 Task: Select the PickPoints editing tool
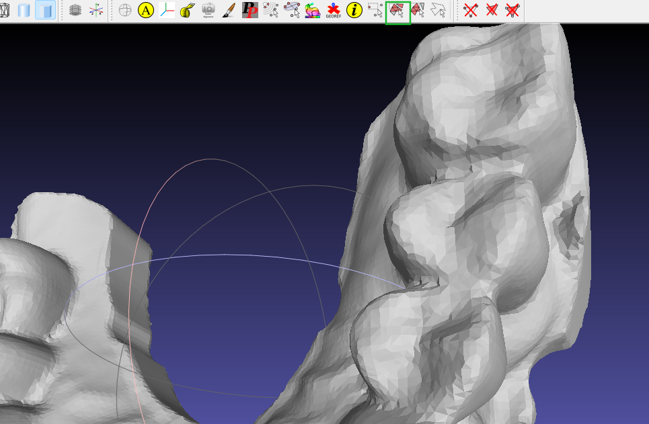coord(250,10)
